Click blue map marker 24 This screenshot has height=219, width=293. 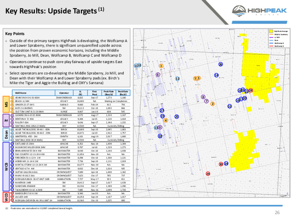coord(226,164)
